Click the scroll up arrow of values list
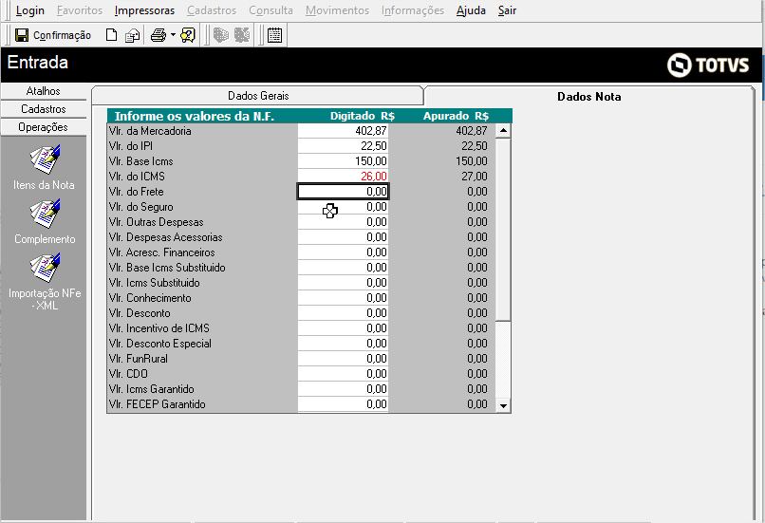Screen dimensions: 765x523 [503, 131]
